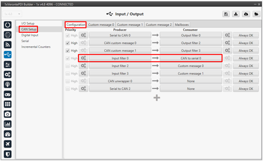Image resolution: width=263 pixels, height=161 pixels.
Task: Click the cloud download icon in top toolbar
Action: pyautogui.click(x=246, y=14)
